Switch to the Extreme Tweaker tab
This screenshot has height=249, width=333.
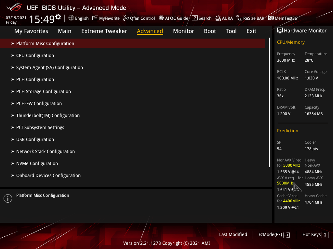[x=104, y=31]
